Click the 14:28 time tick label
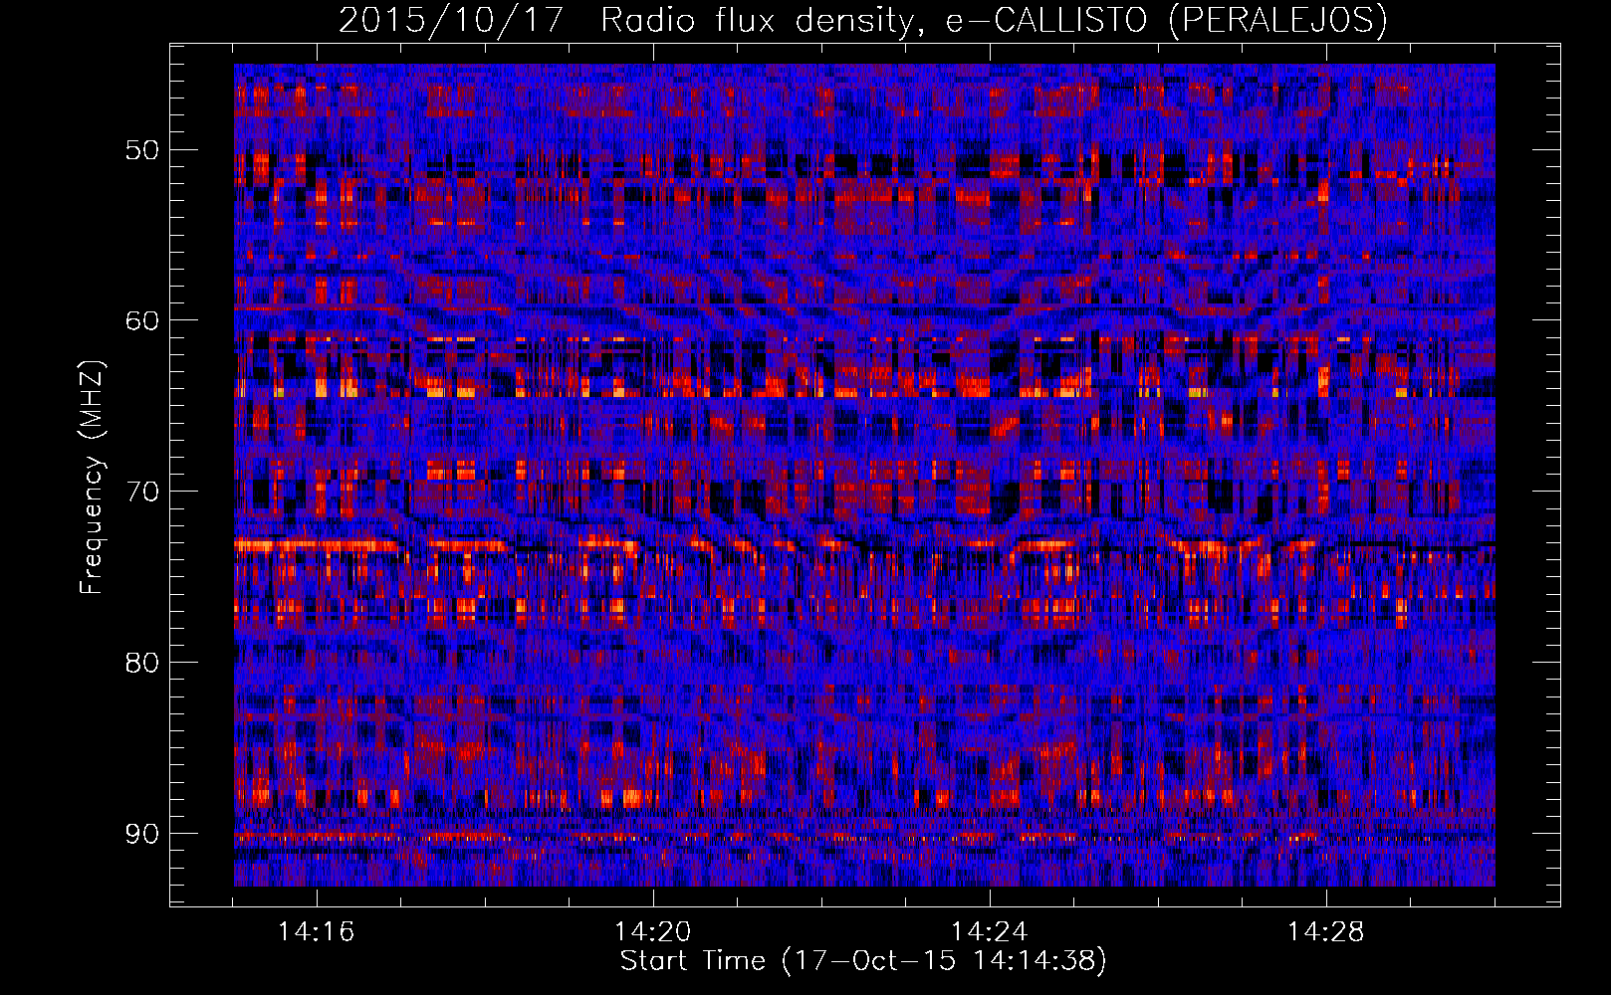 tap(1326, 932)
